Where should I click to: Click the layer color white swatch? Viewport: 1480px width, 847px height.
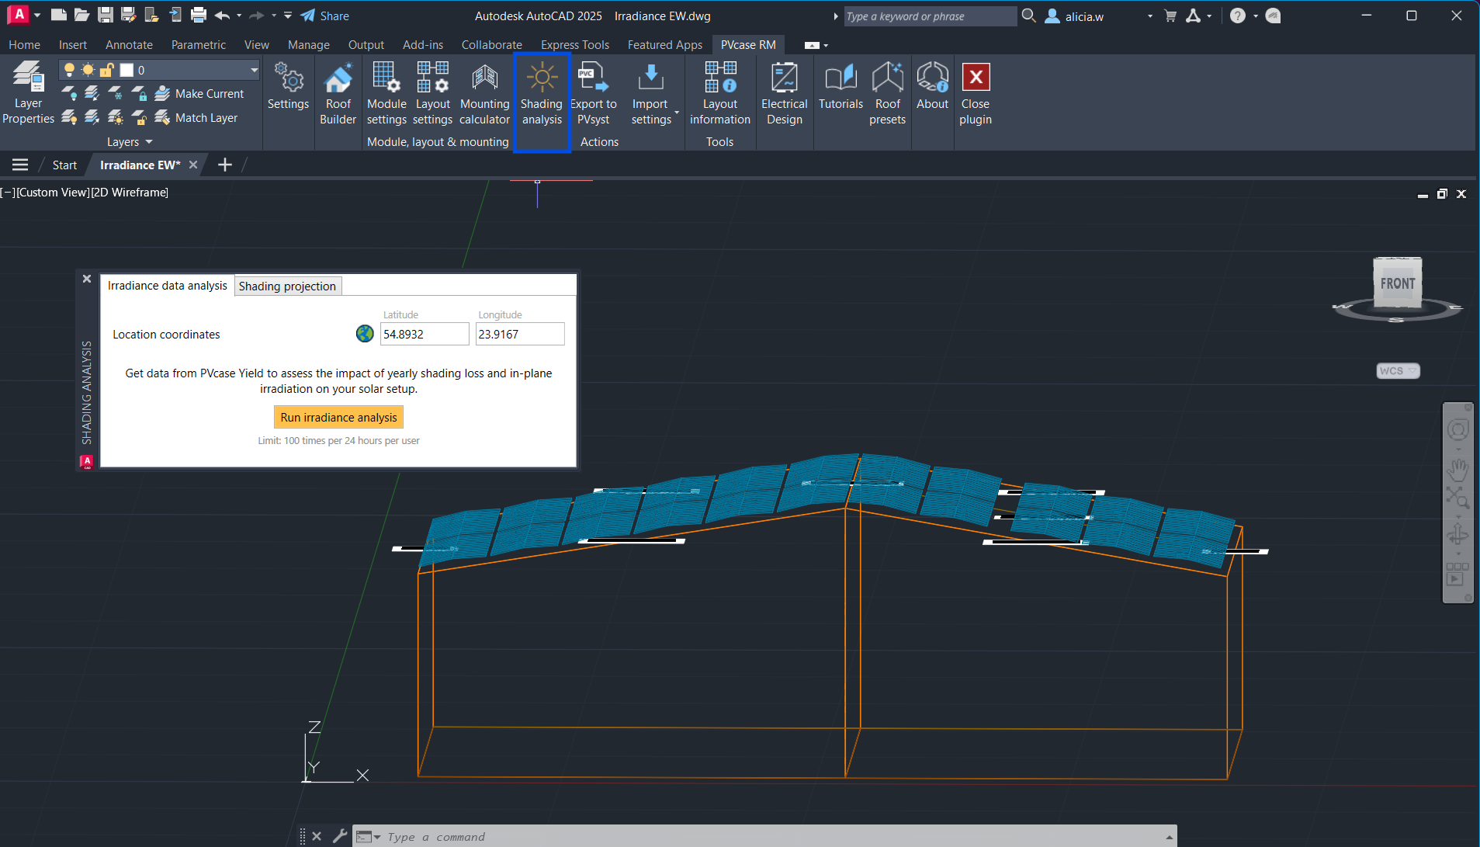[127, 70]
